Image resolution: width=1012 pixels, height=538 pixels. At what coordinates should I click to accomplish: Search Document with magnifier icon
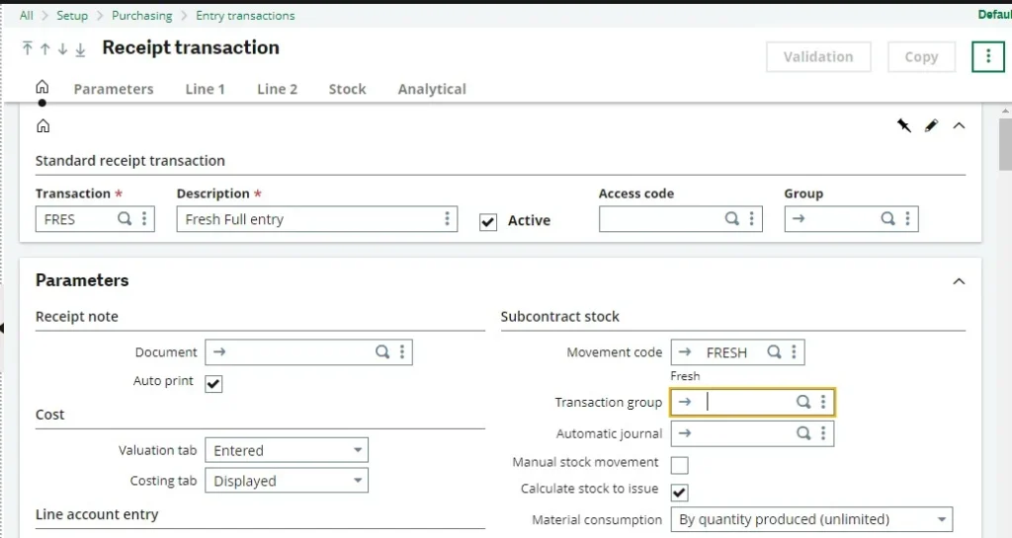tap(382, 351)
